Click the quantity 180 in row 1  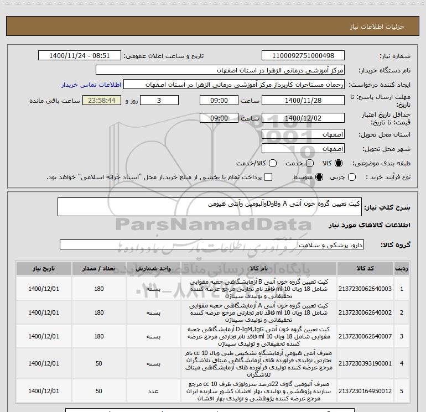[x=99, y=289]
